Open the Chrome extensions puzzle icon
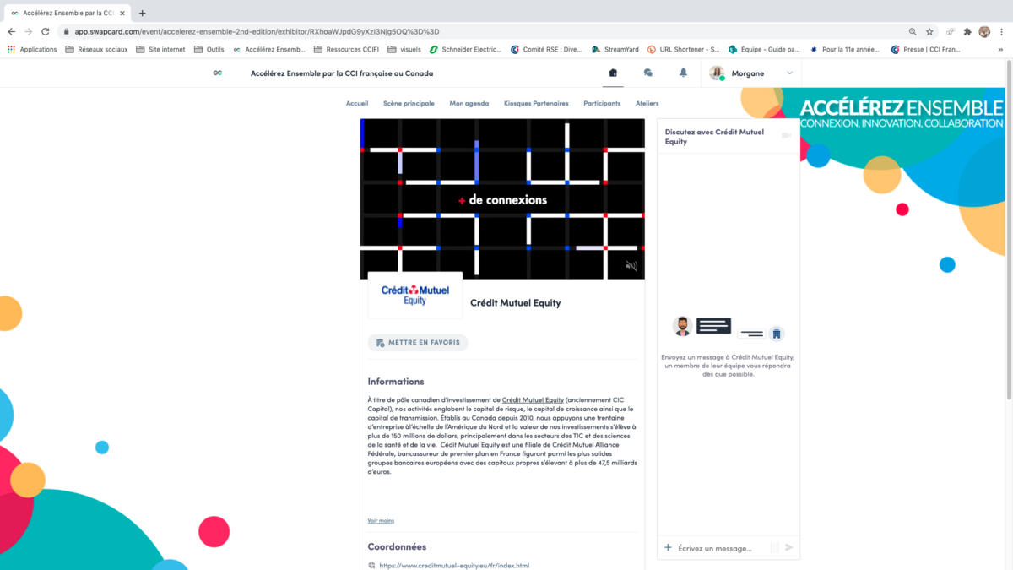 967,31
